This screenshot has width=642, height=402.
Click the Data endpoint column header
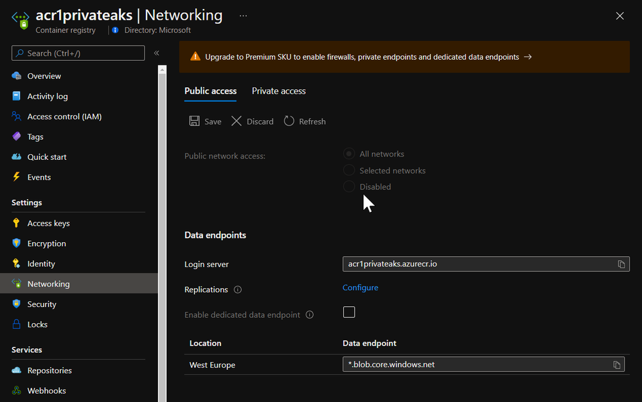click(x=370, y=343)
